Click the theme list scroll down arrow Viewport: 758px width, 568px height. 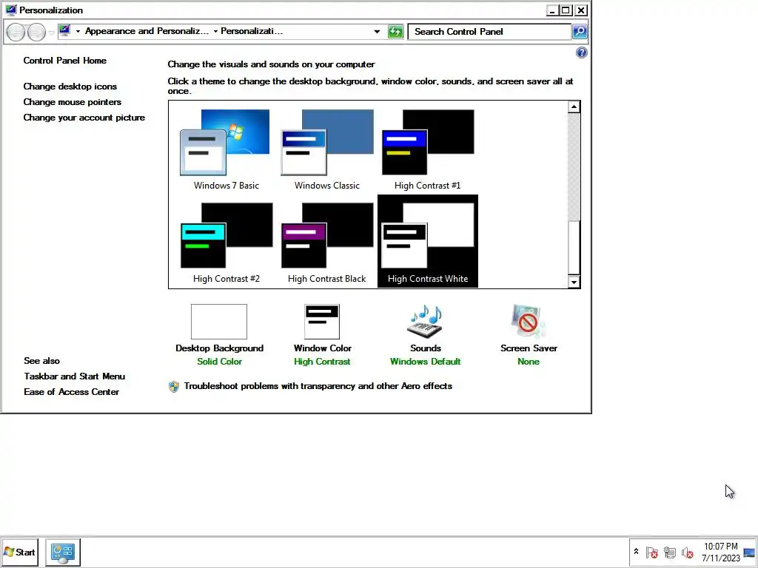(574, 282)
